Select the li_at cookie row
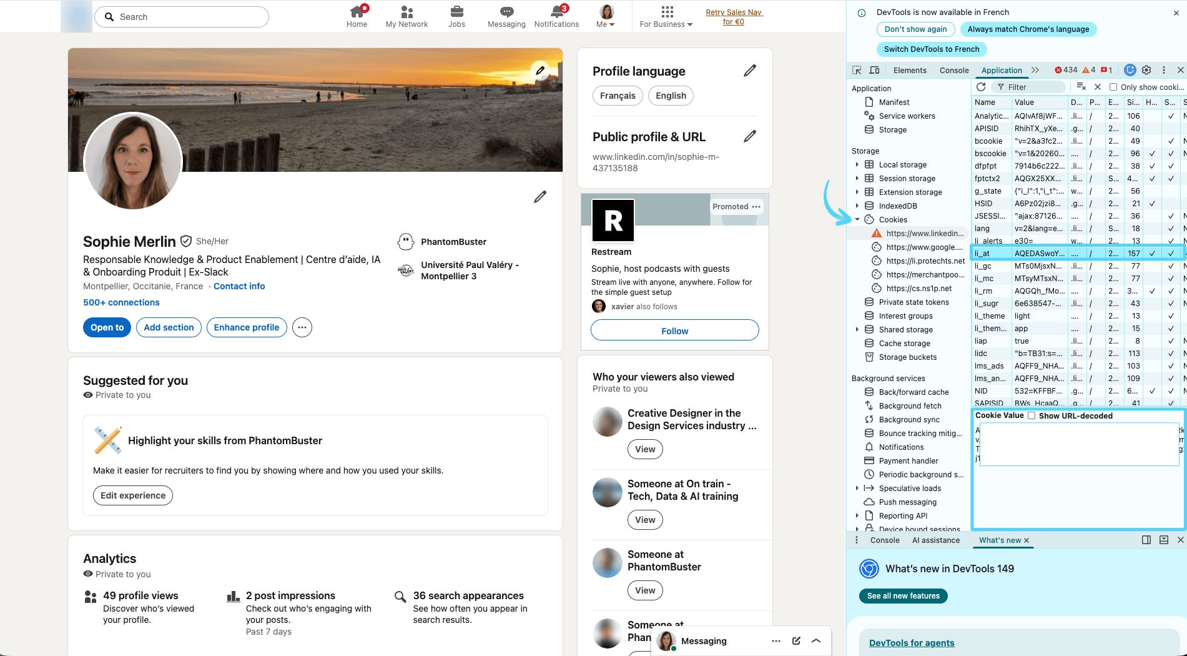 pyautogui.click(x=1078, y=253)
